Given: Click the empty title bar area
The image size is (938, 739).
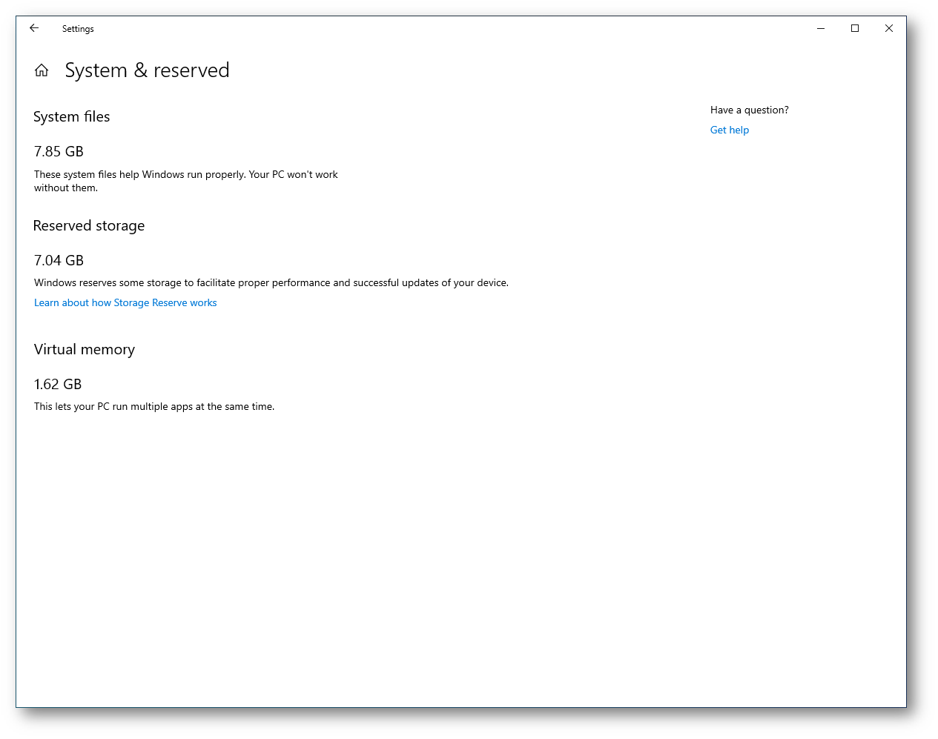Looking at the screenshot, I should 445,28.
